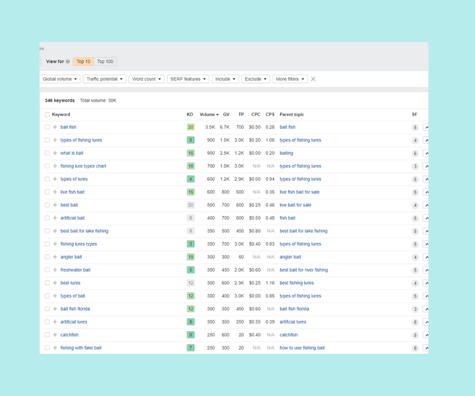Open parent topic 'baiting' link

[286, 153]
